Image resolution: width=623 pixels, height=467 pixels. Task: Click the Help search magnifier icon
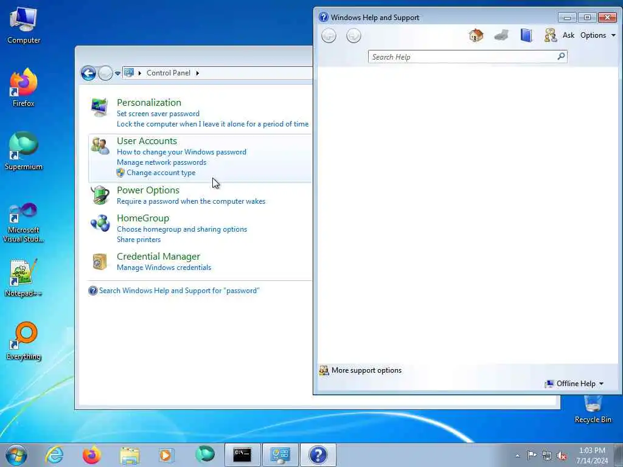561,57
